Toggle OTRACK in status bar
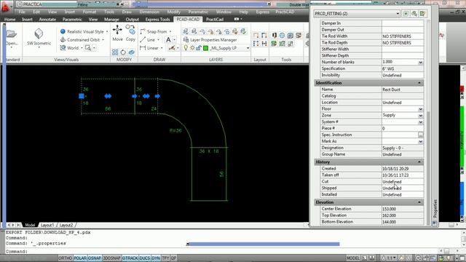The image size is (466, 262). 130,258
